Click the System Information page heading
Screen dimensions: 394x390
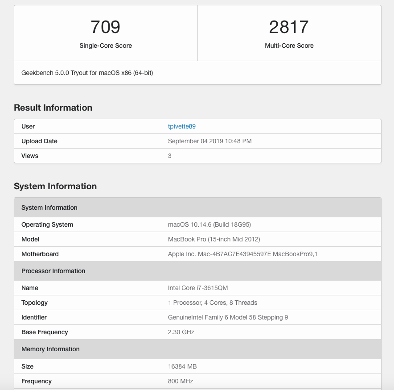pos(55,186)
